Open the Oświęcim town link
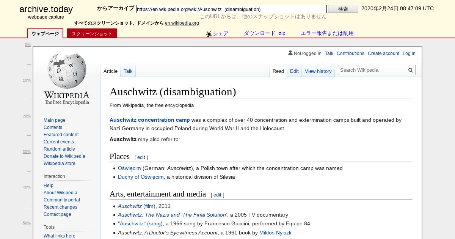455x239 pixels. (x=129, y=168)
